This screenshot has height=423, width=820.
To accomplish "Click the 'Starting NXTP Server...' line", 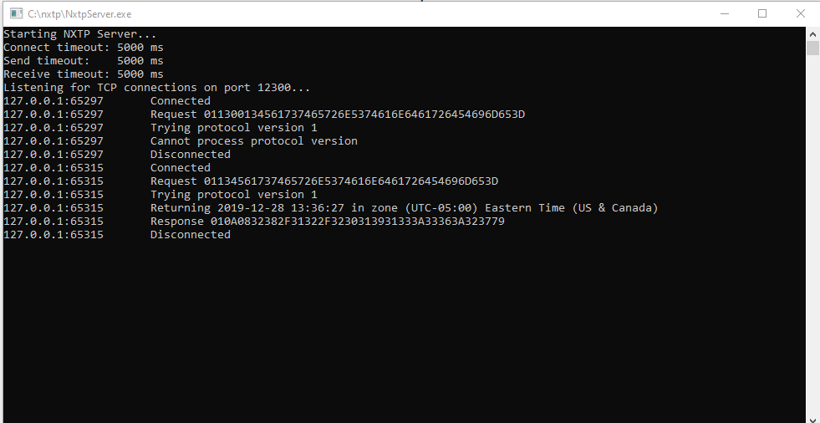I will pos(80,34).
